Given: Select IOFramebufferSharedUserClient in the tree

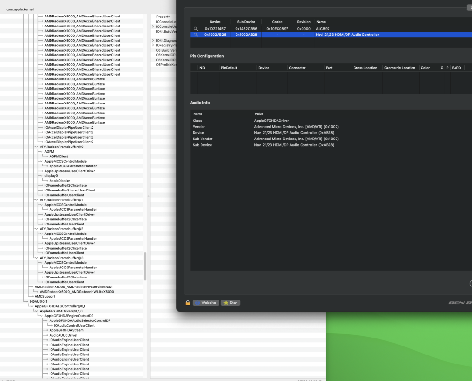Looking at the screenshot, I should pyautogui.click(x=70, y=190).
